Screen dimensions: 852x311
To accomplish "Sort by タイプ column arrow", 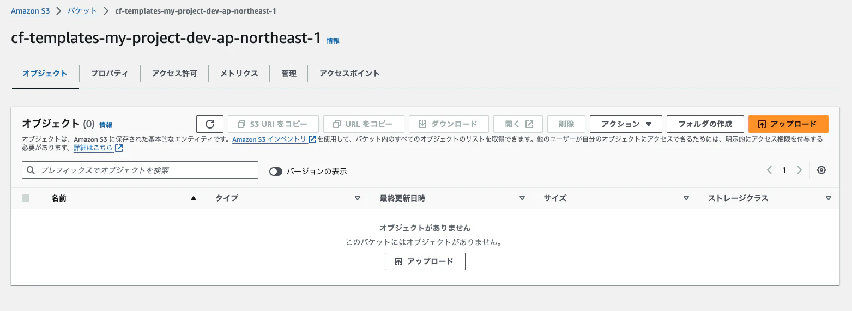I will point(358,198).
